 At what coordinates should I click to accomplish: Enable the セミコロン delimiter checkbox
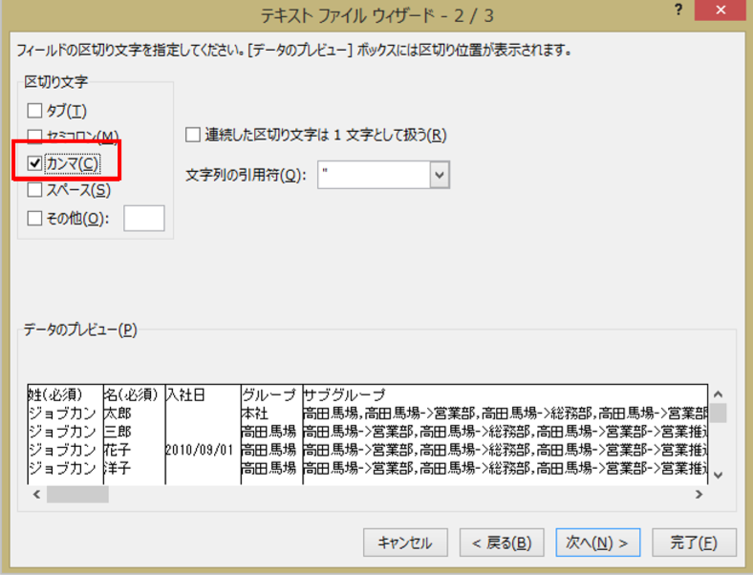pyautogui.click(x=35, y=136)
